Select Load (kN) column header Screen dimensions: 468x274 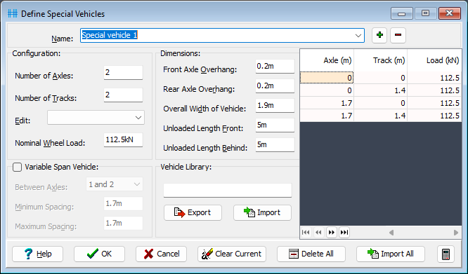(x=434, y=60)
